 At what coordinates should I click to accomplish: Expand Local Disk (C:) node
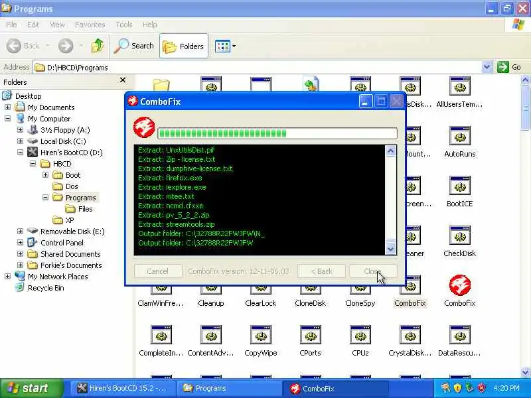click(20, 141)
